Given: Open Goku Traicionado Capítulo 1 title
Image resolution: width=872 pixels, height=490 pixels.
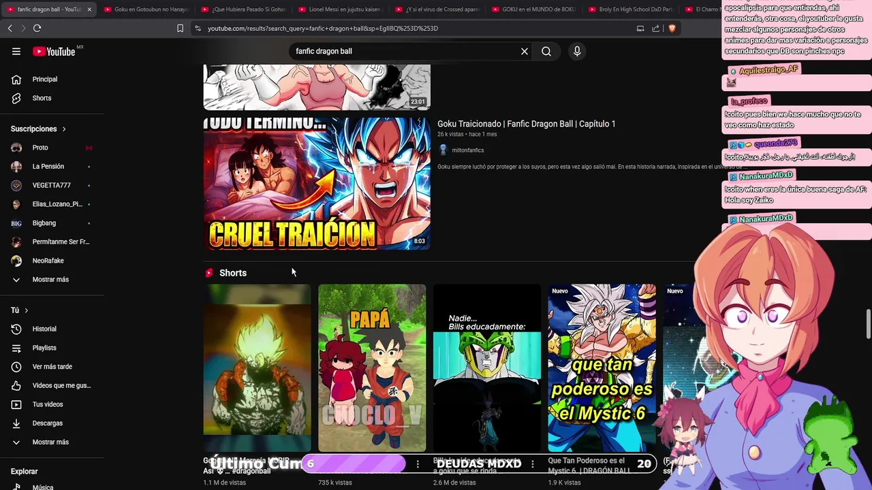Looking at the screenshot, I should 526,124.
